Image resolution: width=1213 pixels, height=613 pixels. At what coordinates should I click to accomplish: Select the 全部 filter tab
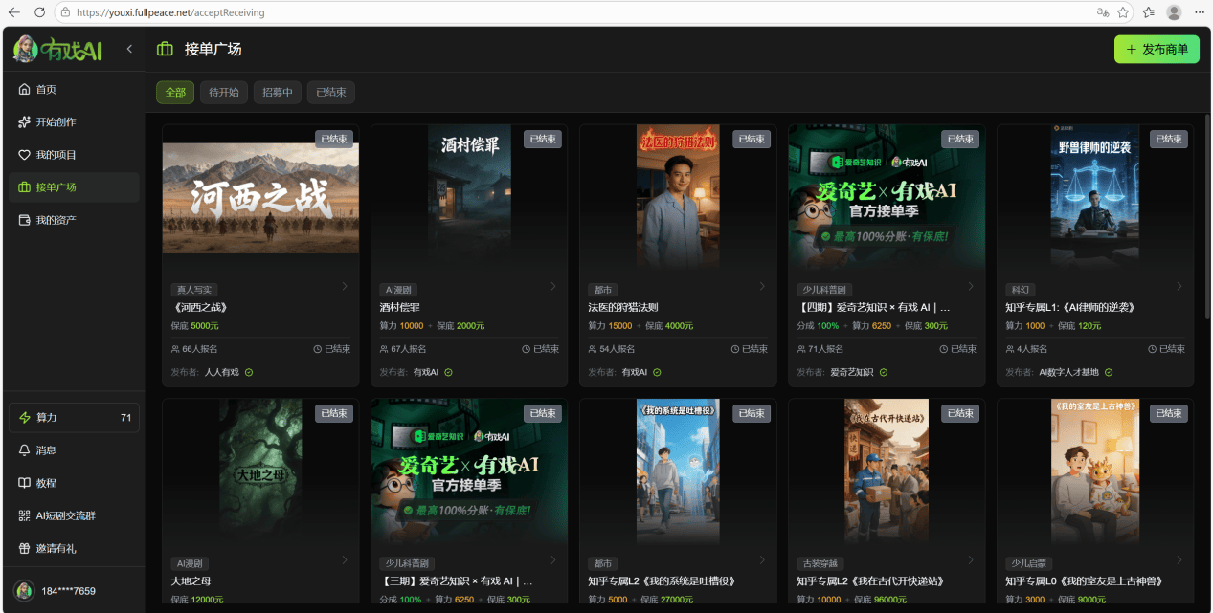coord(175,93)
